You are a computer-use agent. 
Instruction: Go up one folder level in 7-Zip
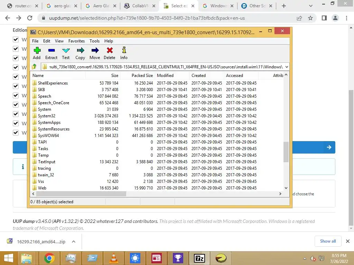(x=34, y=67)
